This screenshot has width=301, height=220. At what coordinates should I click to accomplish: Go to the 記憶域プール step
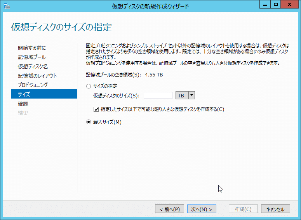[x=32, y=57]
